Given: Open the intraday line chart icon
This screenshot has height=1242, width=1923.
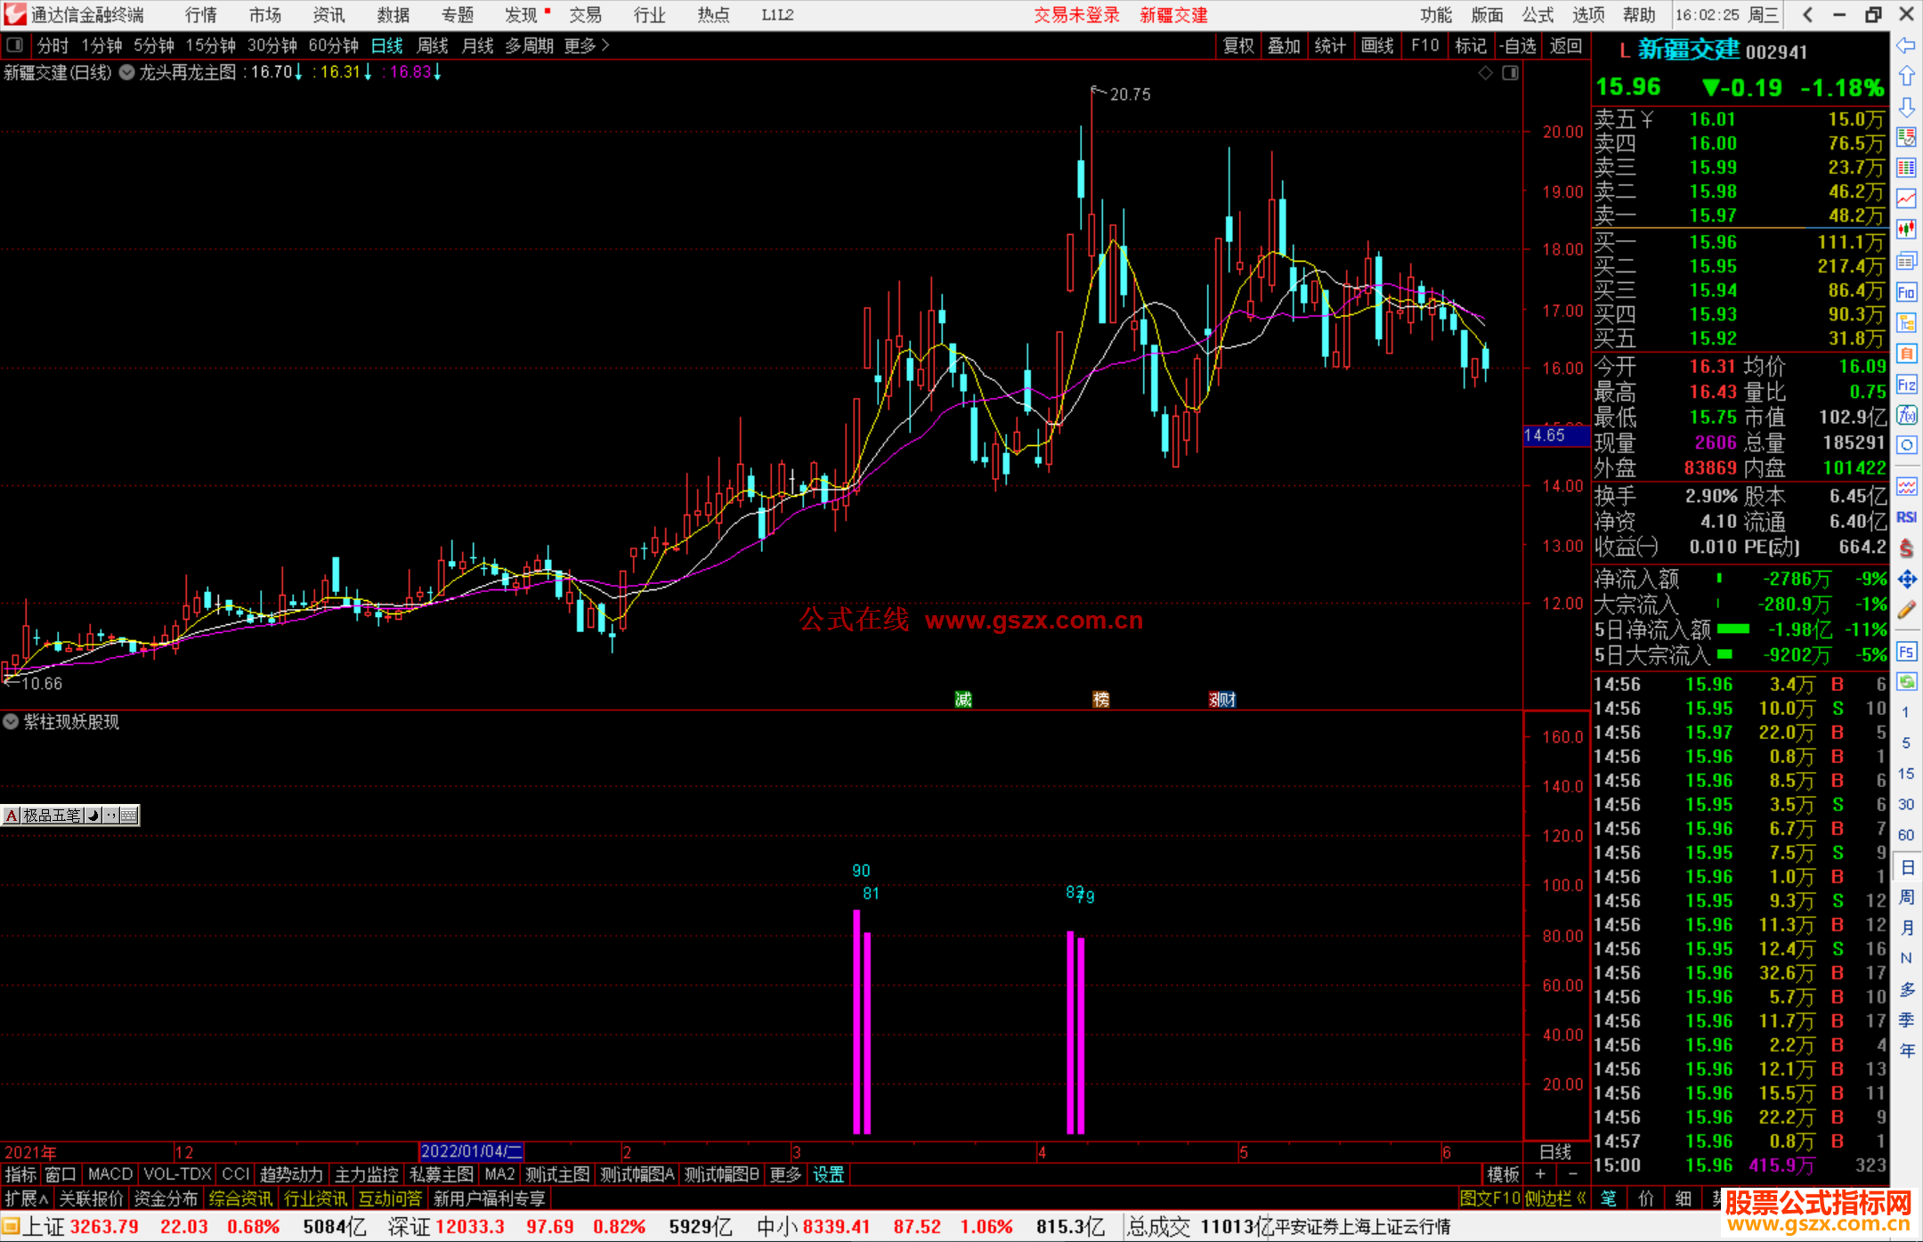Looking at the screenshot, I should [1906, 199].
